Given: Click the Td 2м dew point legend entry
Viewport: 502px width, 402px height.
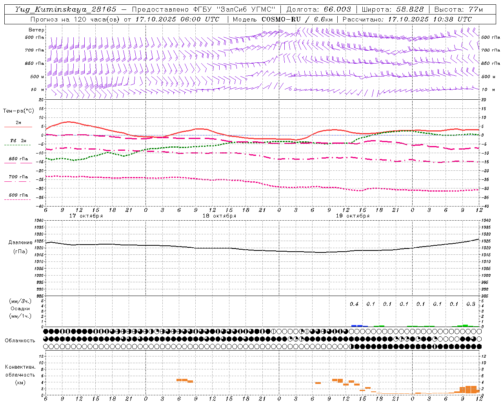Looking at the screenshot, I should 18,141.
